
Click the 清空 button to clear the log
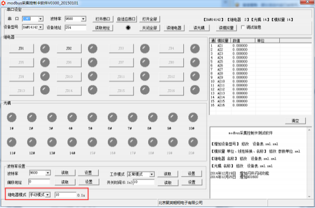(296, 120)
